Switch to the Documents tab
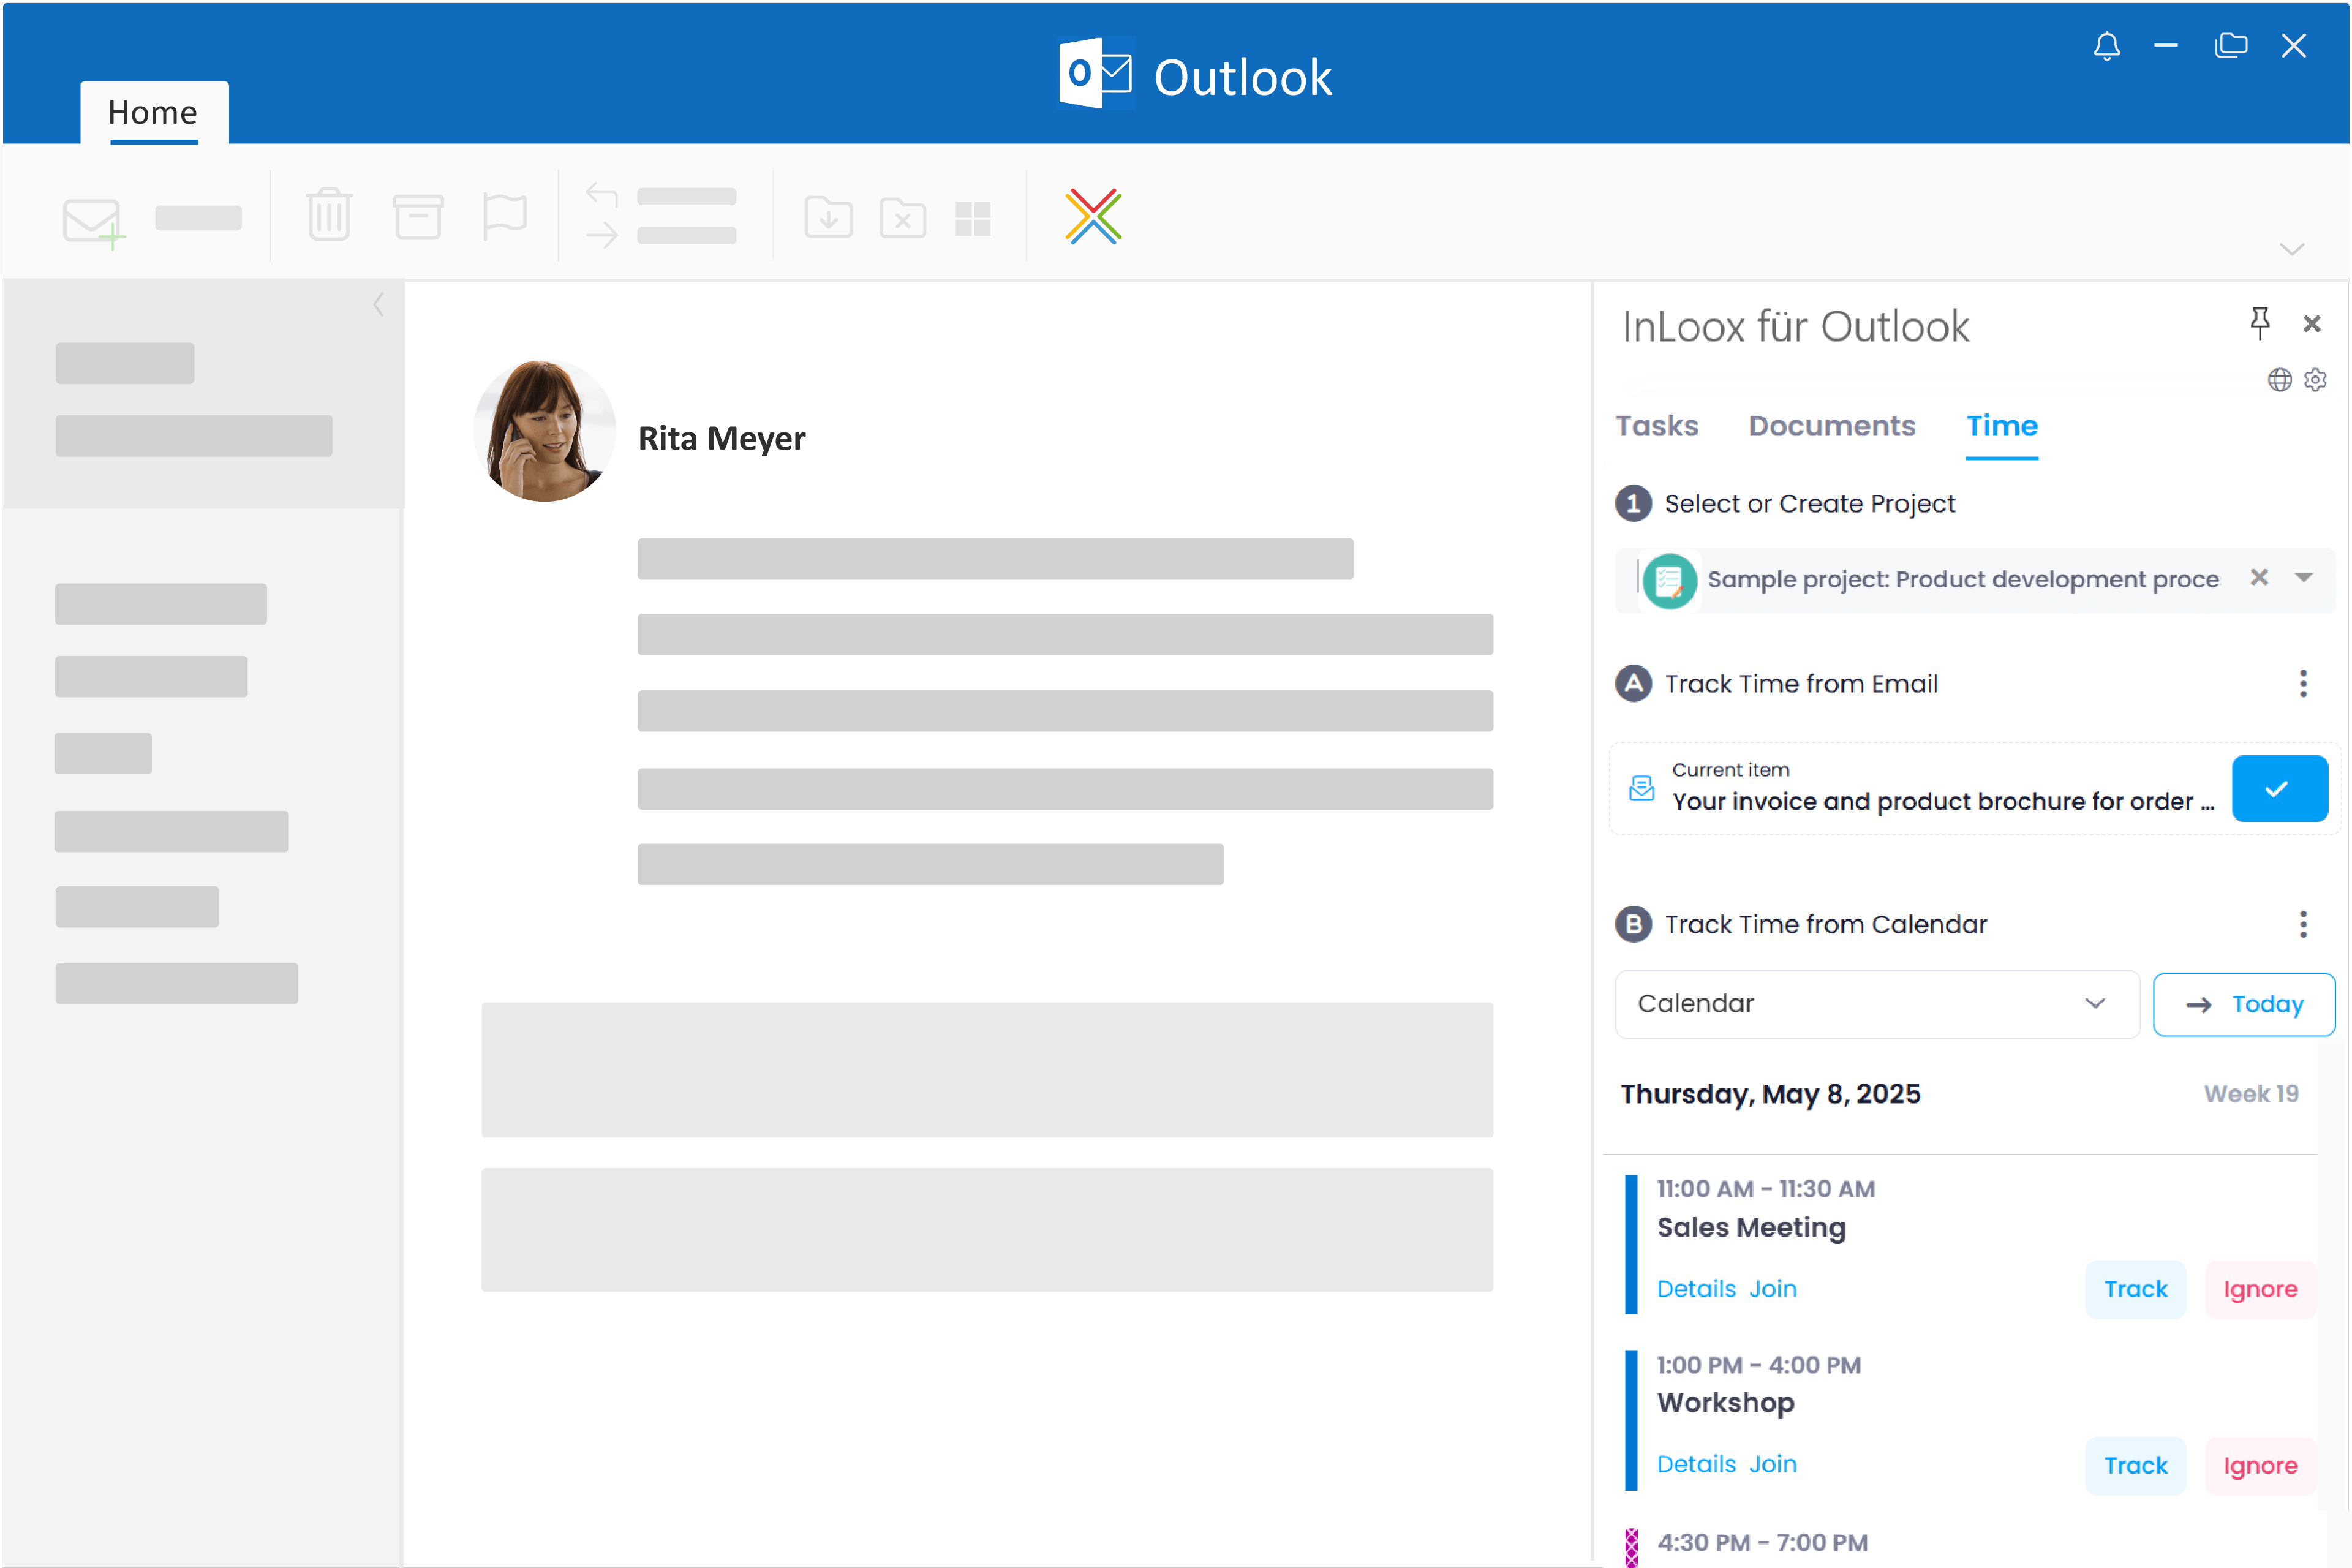This screenshot has height=1568, width=2352. tap(1832, 426)
